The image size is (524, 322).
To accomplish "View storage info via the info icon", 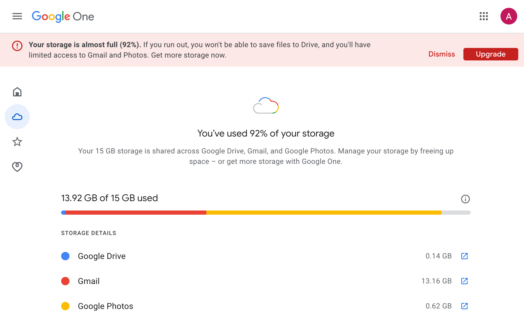I will coord(465,199).
